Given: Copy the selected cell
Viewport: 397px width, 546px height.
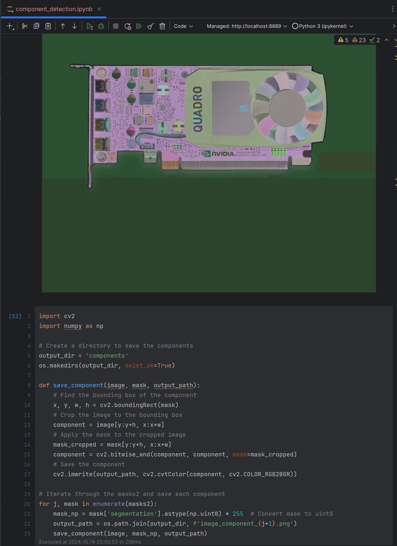Looking at the screenshot, I should coord(36,26).
